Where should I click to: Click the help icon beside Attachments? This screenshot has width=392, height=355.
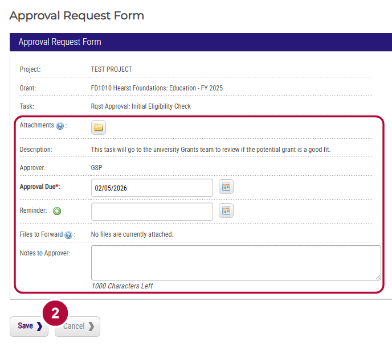[x=60, y=126]
